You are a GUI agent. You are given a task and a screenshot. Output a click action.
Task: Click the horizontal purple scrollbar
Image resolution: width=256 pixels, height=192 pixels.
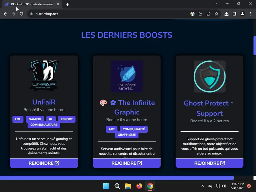pos(117,178)
